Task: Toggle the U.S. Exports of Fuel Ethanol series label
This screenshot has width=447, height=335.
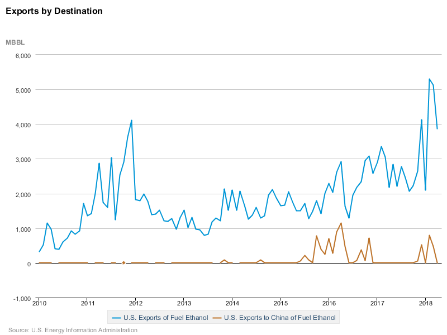Action: click(165, 318)
